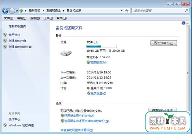Click the shield icon next to 更改设置
Screen dimensions: 192x134
coord(89,93)
